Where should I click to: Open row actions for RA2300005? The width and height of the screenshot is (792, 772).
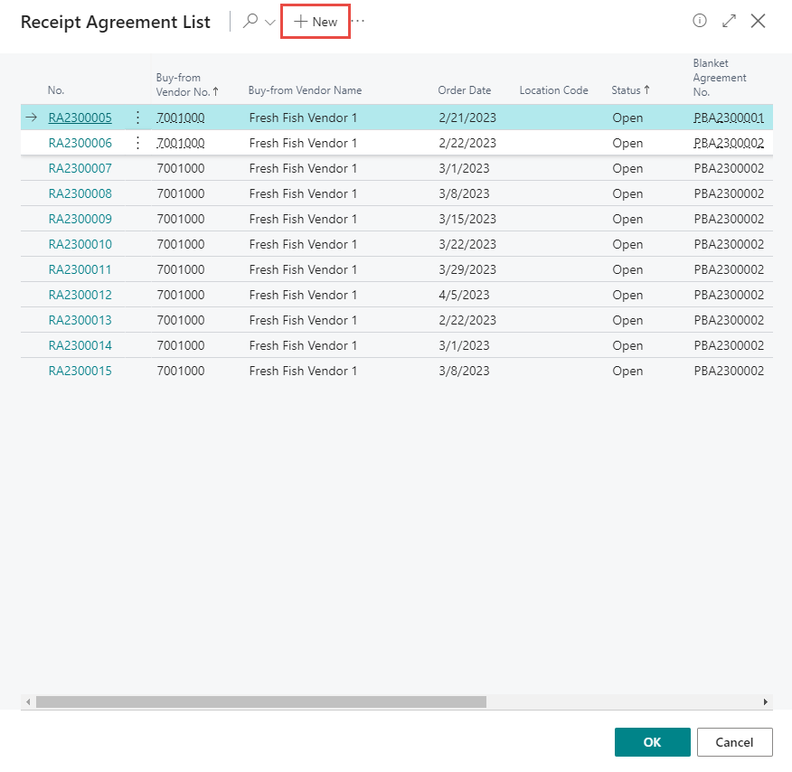137,118
